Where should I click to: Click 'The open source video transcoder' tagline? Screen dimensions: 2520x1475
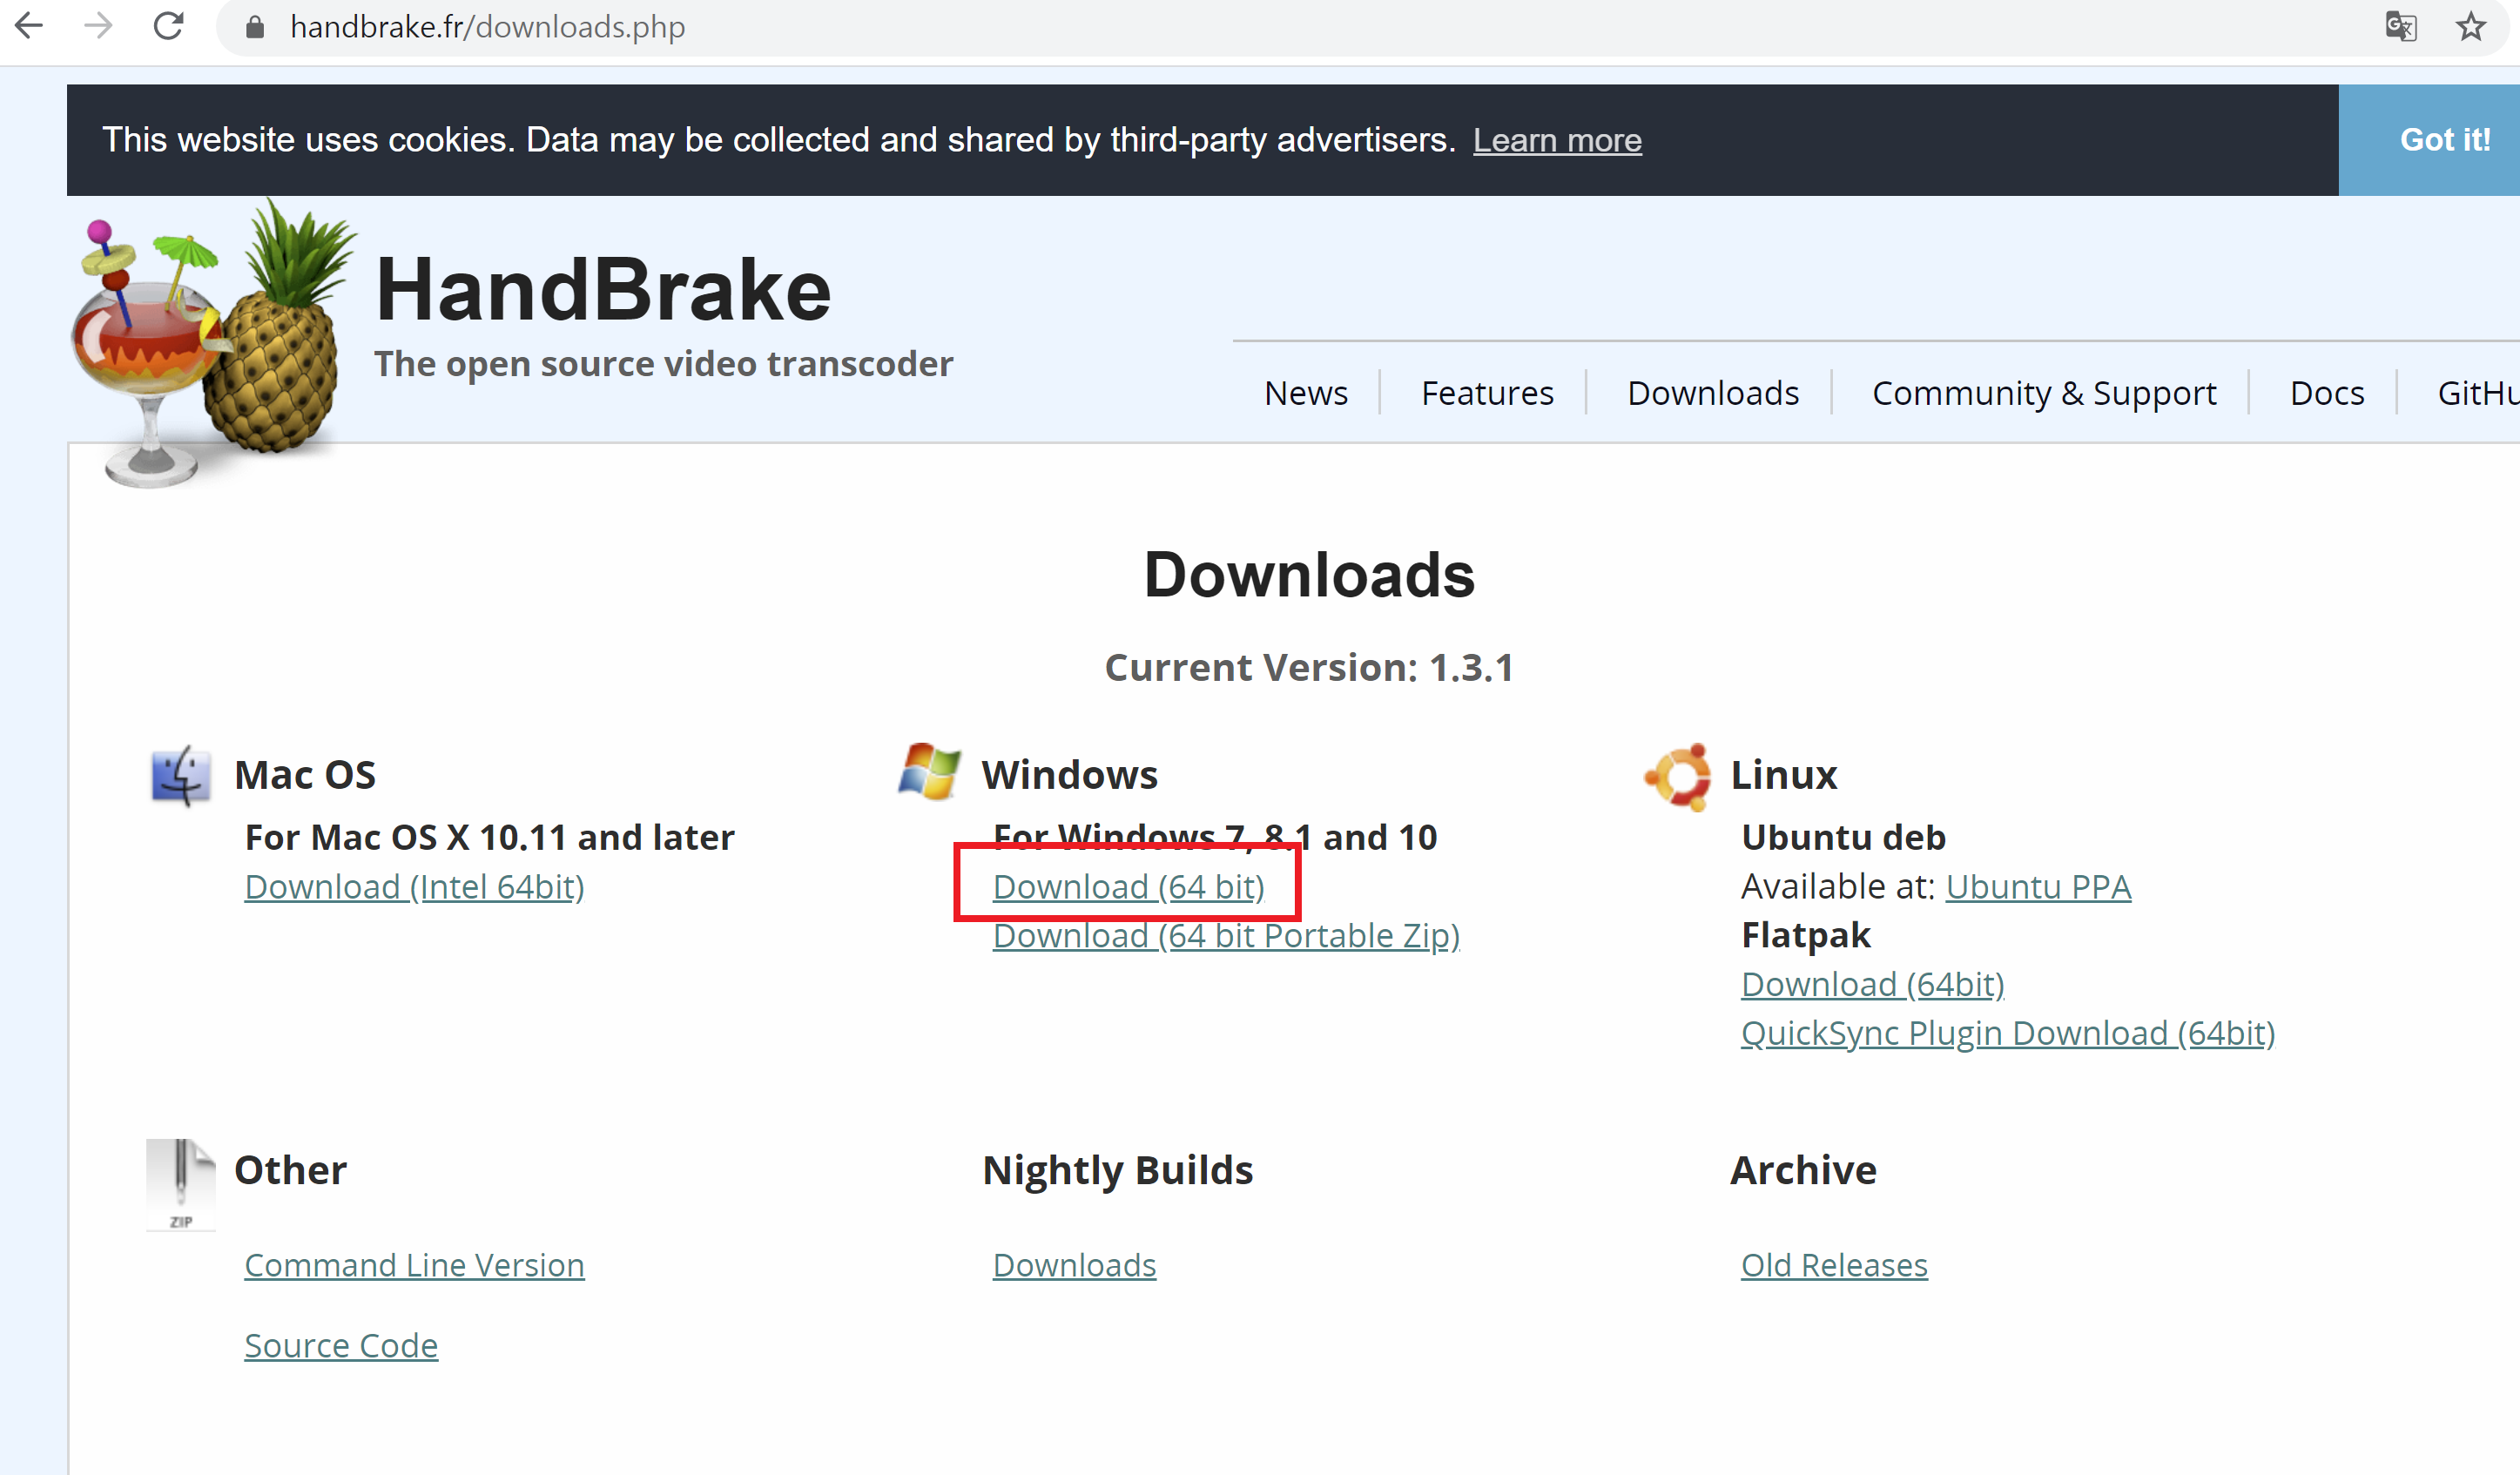coord(663,364)
